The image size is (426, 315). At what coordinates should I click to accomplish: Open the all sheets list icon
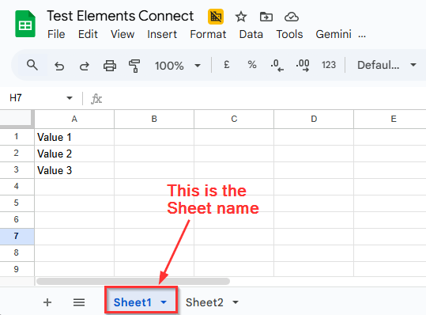tap(79, 302)
